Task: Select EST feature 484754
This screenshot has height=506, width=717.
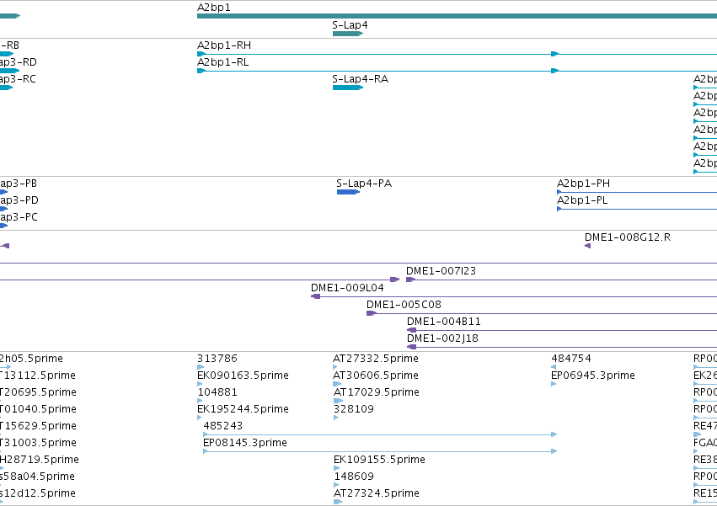Action: 570,359
